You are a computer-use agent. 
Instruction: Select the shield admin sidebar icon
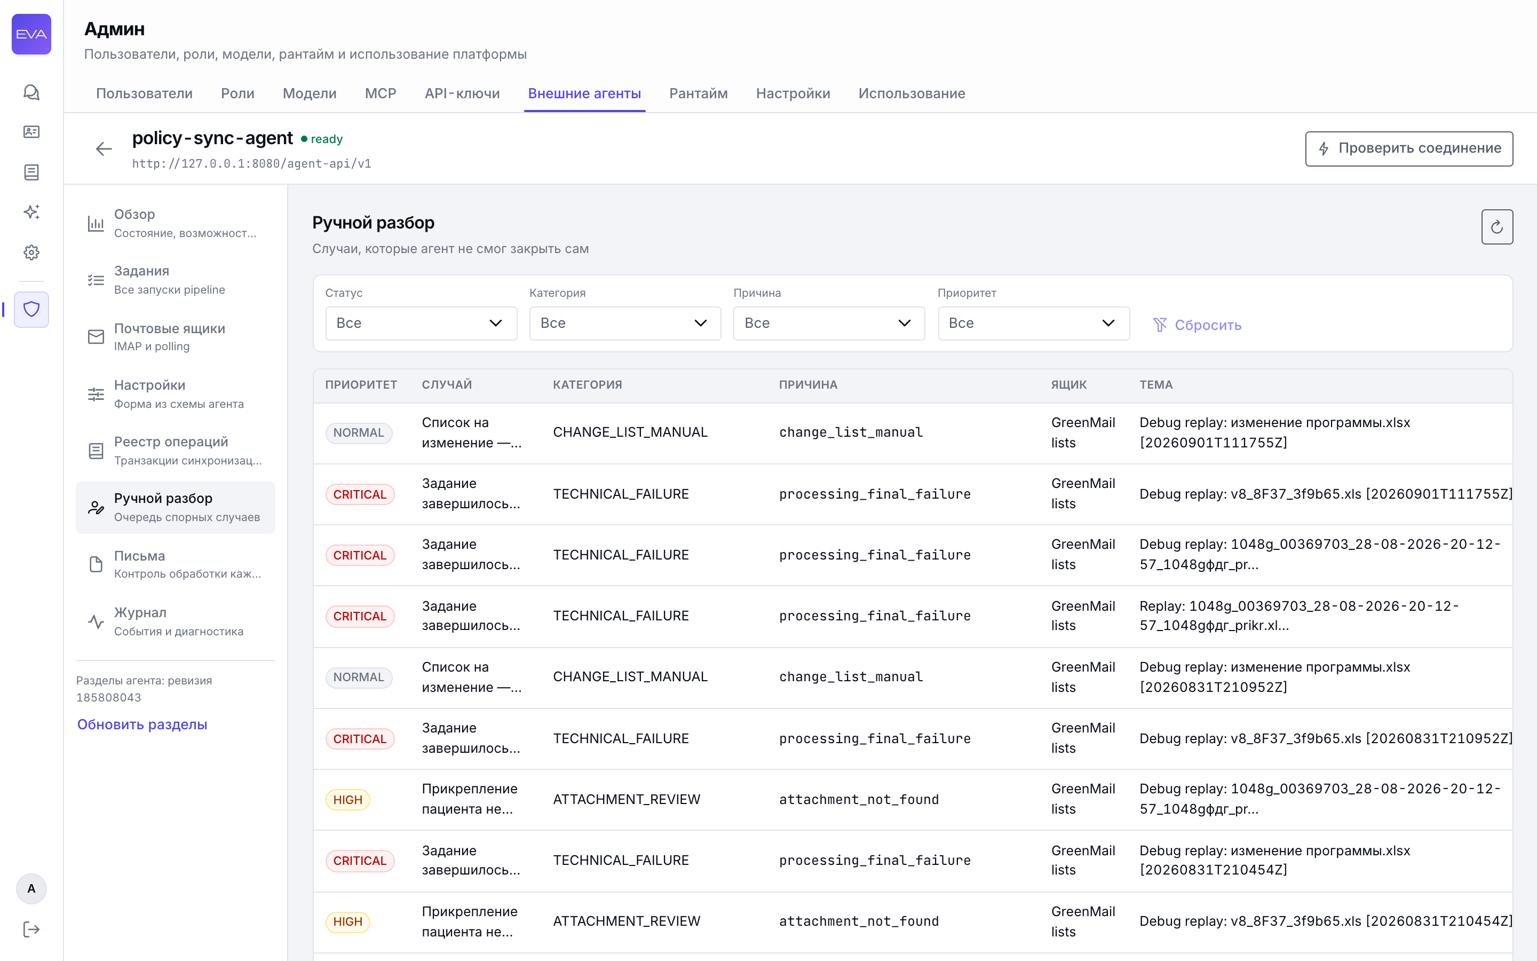click(x=31, y=310)
